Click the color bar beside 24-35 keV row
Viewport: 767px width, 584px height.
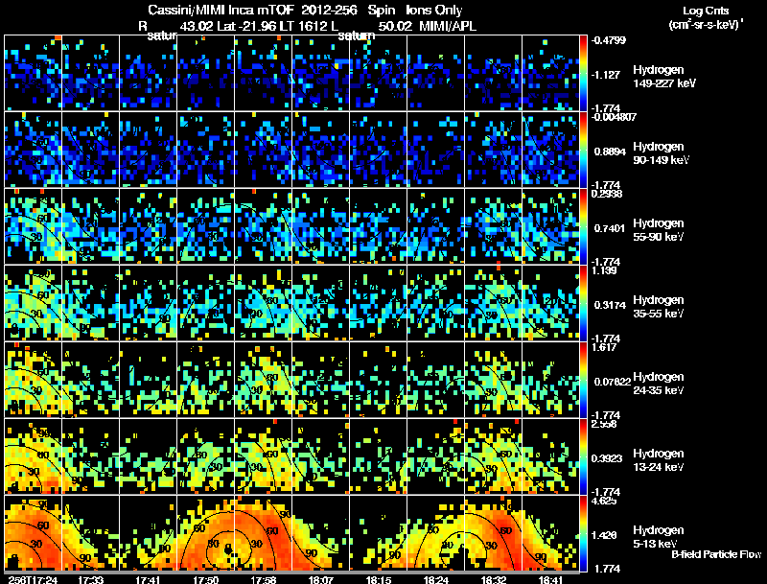583,380
